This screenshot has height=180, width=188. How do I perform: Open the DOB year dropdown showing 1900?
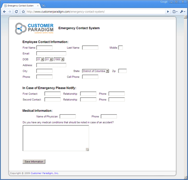click(x=59, y=59)
